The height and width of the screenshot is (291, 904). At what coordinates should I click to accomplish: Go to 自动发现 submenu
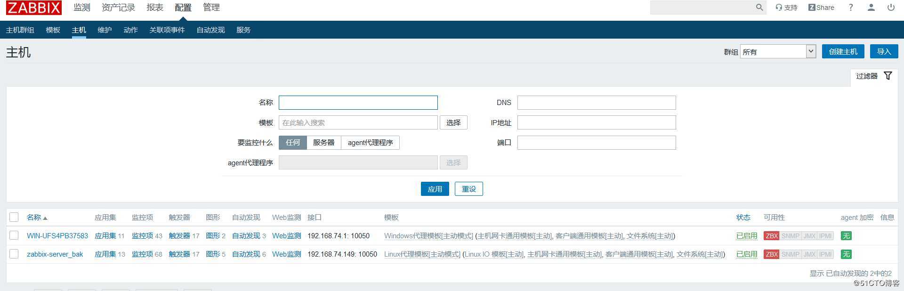[x=211, y=30]
